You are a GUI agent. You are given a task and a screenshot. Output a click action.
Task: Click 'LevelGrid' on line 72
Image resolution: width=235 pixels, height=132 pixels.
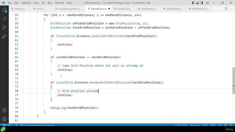[x=65, y=82]
